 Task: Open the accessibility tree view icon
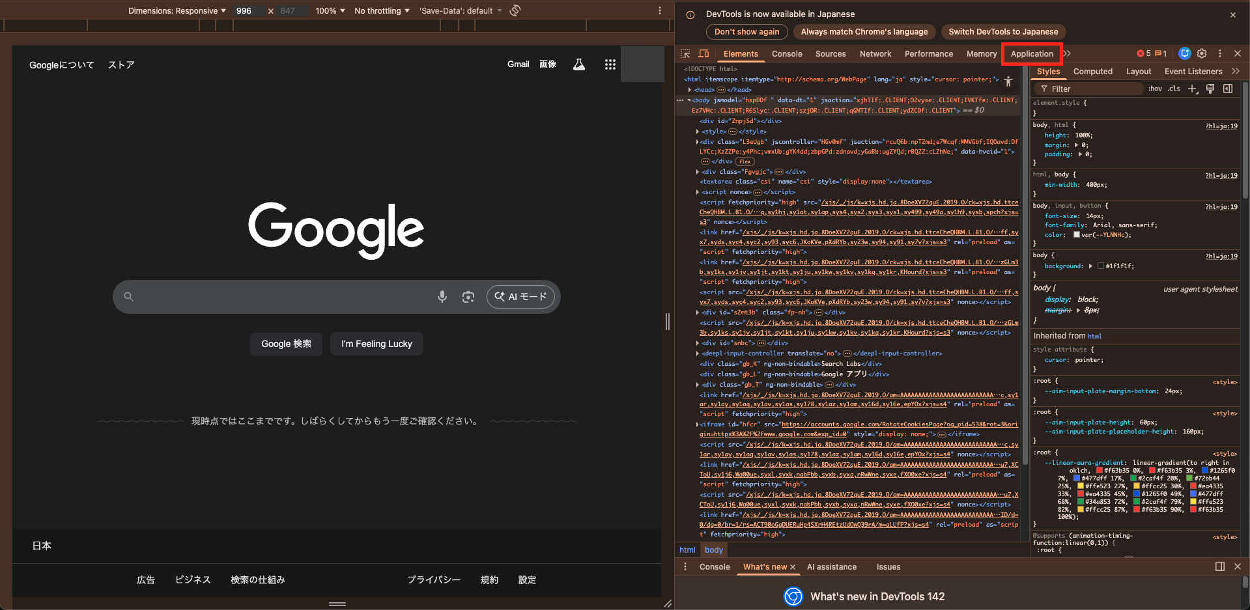(x=1008, y=81)
